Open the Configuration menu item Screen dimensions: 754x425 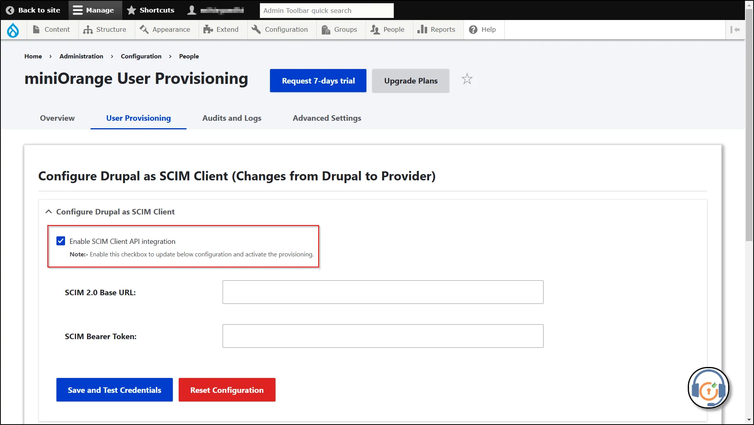point(282,29)
